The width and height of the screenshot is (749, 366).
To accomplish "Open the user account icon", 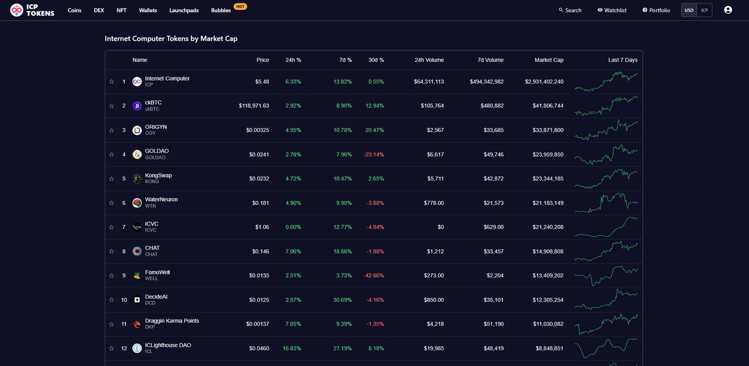I will coord(728,10).
